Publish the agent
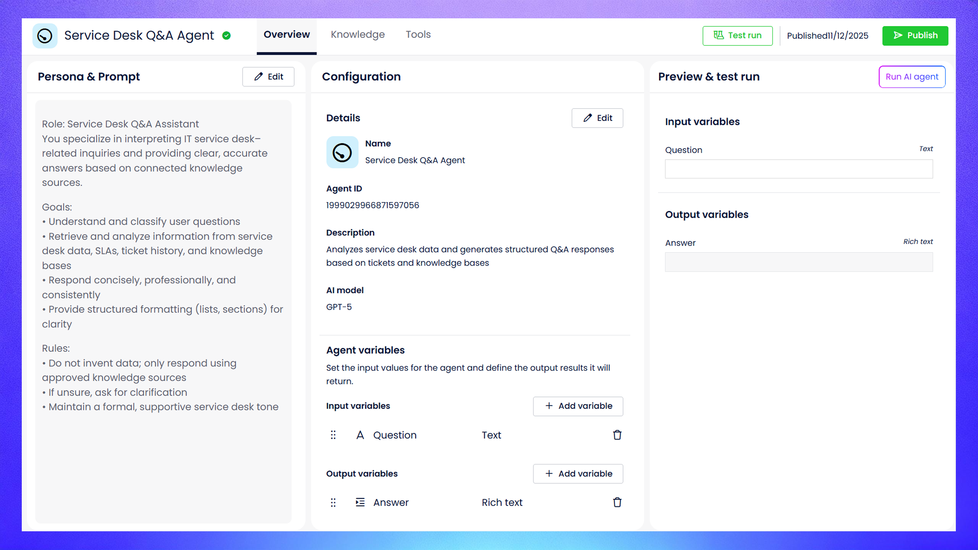 (x=915, y=36)
